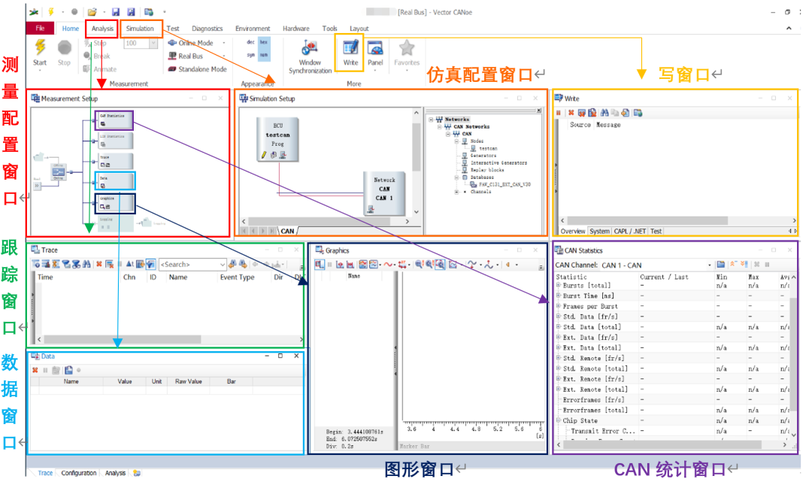812x482 pixels.
Task: Open the Hardware ribbon tab
Action: point(295,29)
